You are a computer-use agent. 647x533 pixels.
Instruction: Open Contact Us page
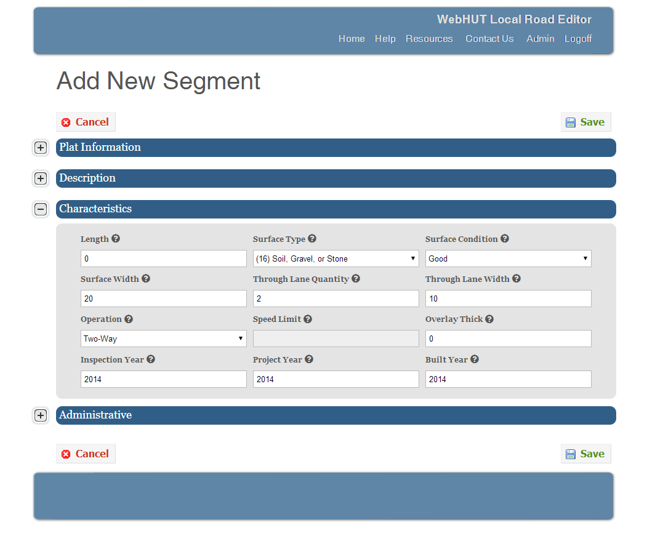pos(489,38)
